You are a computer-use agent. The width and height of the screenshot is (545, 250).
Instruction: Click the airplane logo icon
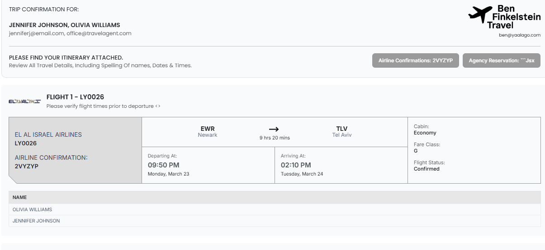[x=480, y=15]
